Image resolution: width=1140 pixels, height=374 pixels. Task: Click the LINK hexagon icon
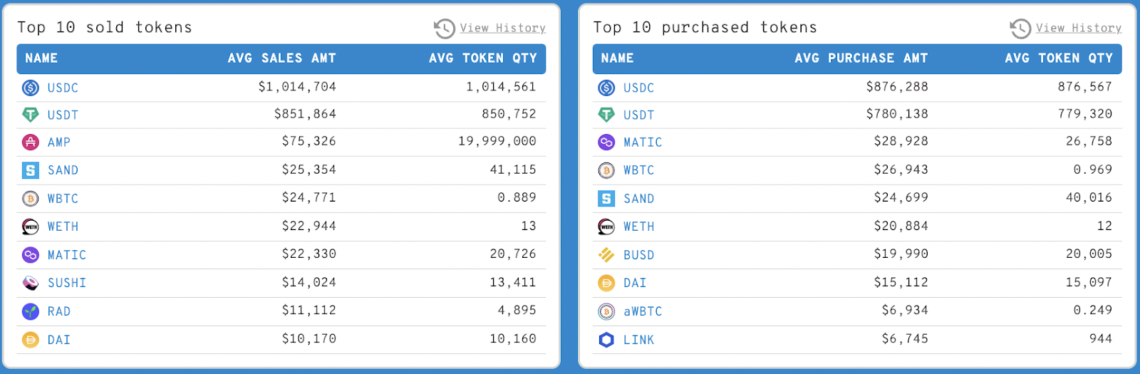coord(606,340)
